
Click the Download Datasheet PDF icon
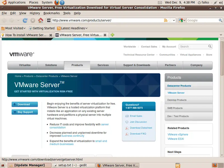click(127, 128)
